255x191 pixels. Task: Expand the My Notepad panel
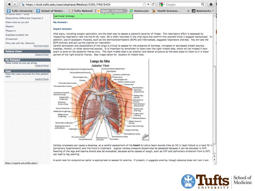click(x=42, y=66)
